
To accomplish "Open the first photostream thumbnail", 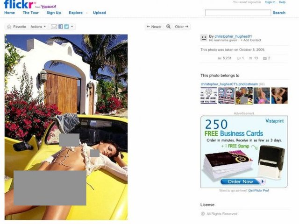I will pos(209,96).
